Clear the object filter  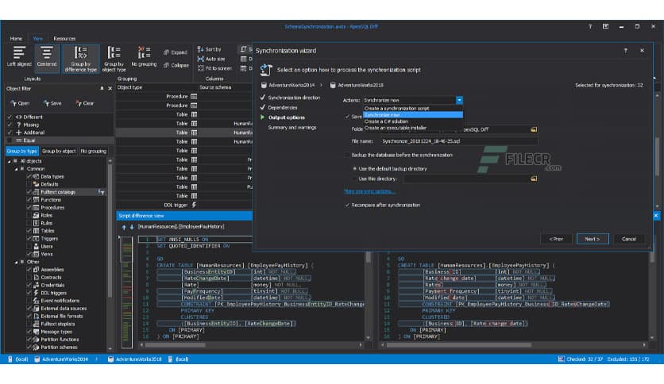click(85, 103)
